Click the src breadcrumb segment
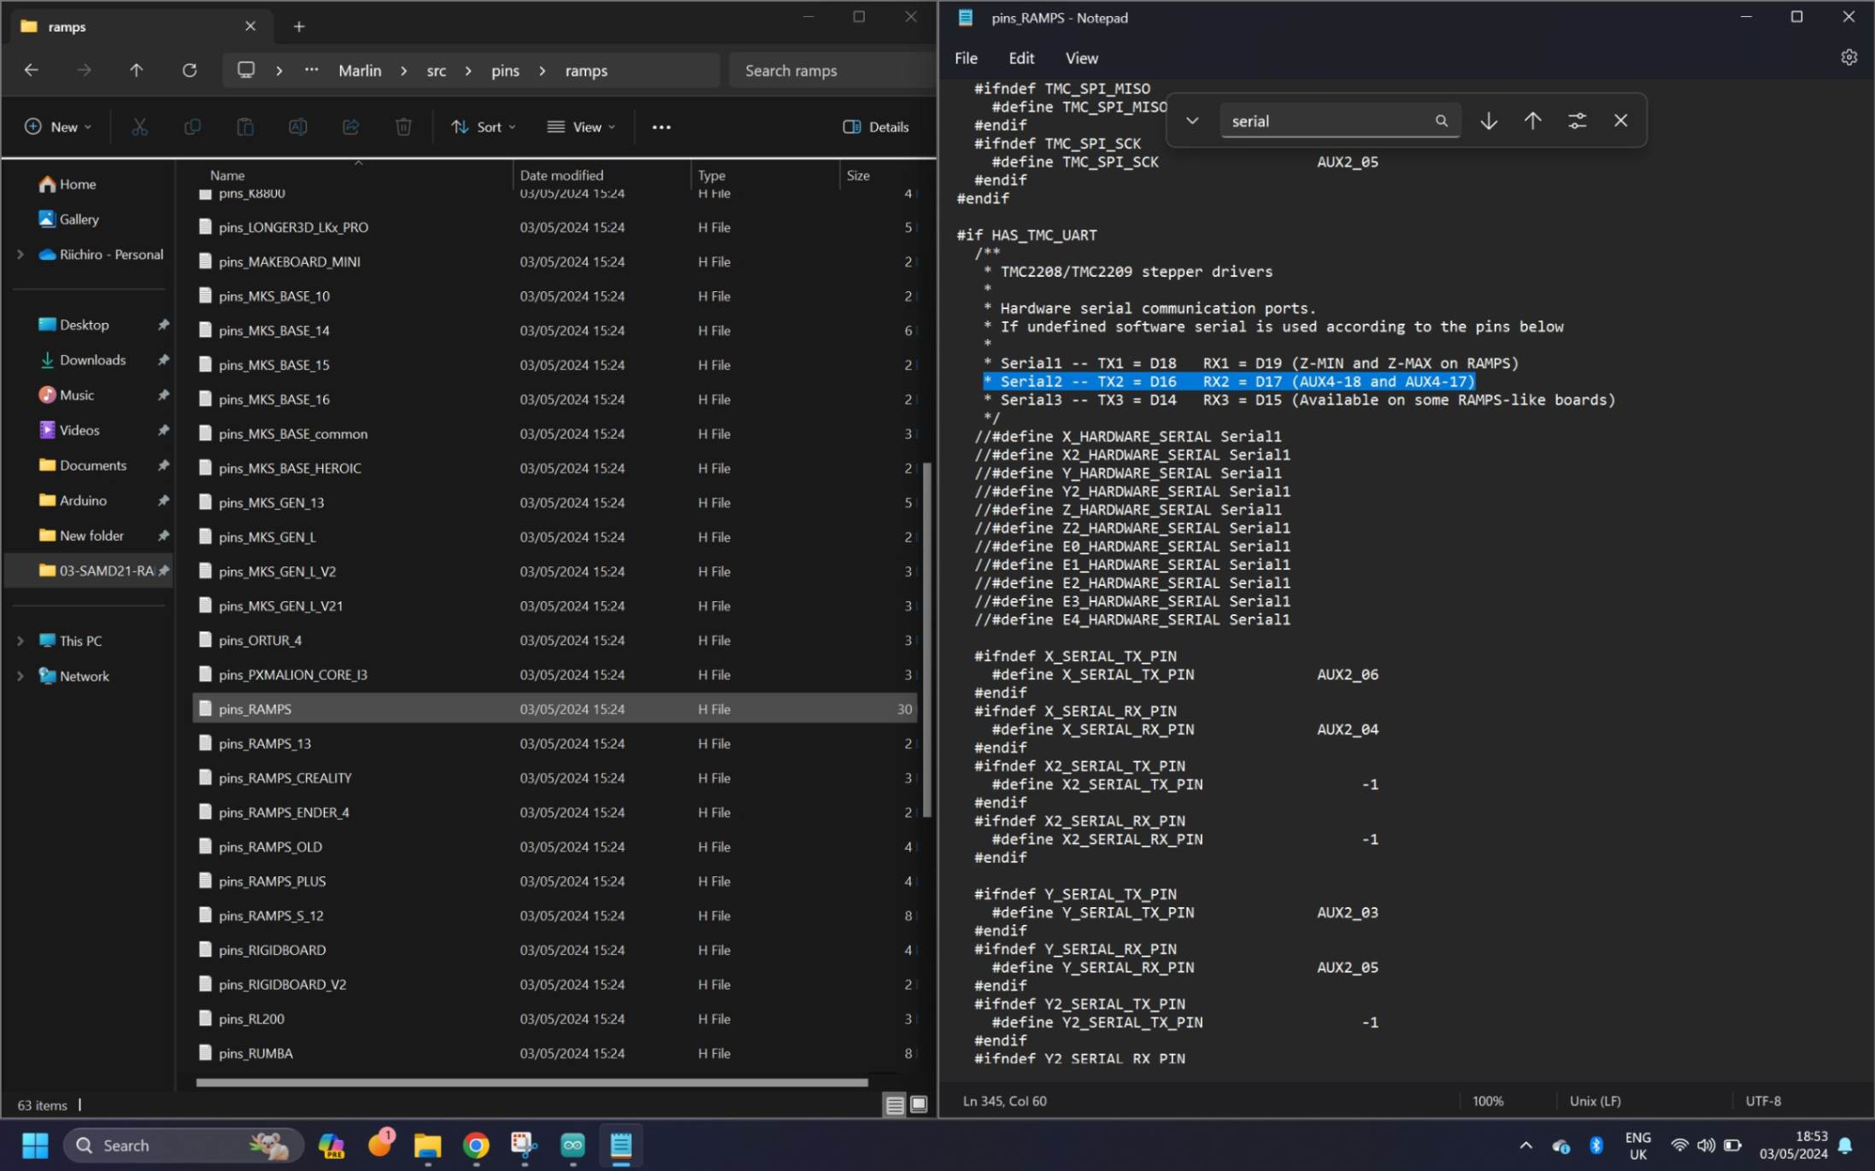 pos(436,70)
